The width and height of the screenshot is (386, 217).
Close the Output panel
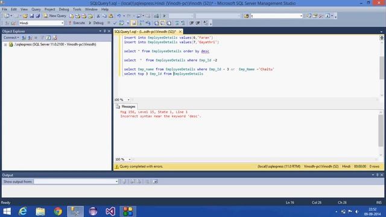[382, 175]
